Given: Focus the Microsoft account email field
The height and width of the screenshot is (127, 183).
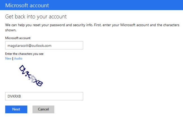Looking at the screenshot, I should pyautogui.click(x=44, y=45).
